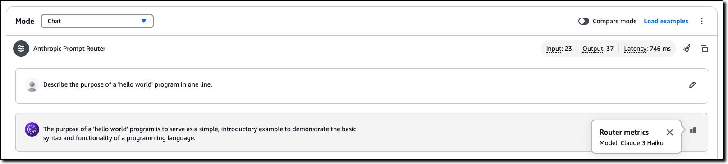Viewport: 728px width, 164px height.
Task: Click the Latency: 746 ms metric
Action: (647, 49)
